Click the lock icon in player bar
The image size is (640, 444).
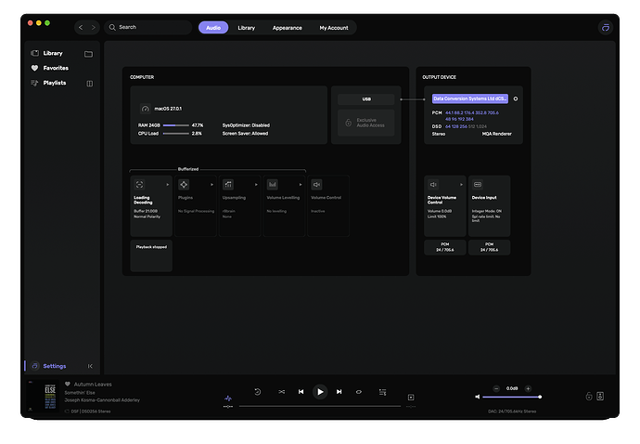(589, 396)
